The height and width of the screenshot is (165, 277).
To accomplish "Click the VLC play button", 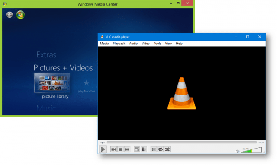I will (x=103, y=149).
